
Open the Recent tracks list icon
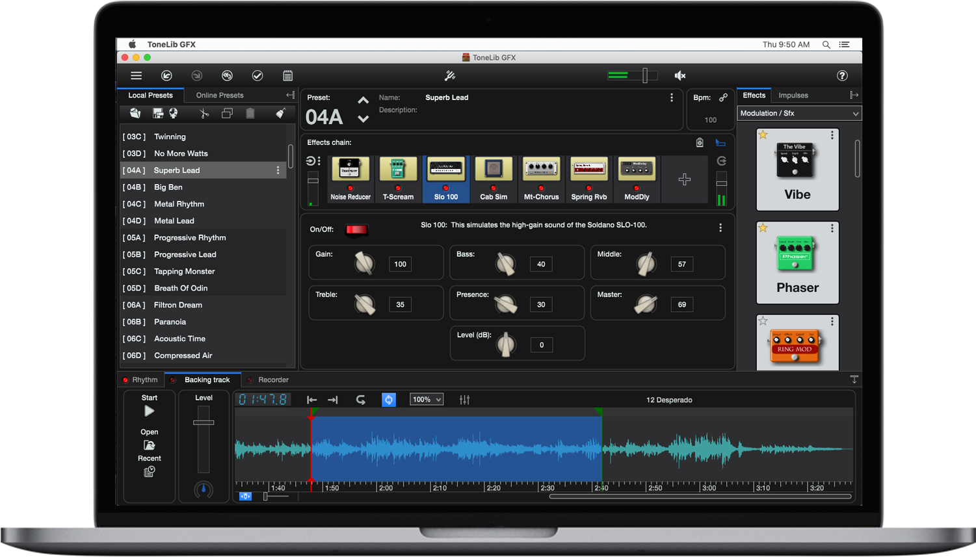(x=149, y=472)
